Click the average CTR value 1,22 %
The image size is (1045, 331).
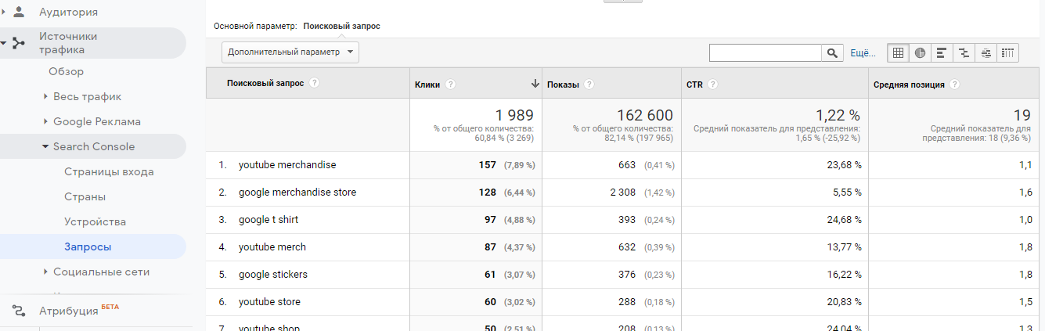click(838, 115)
